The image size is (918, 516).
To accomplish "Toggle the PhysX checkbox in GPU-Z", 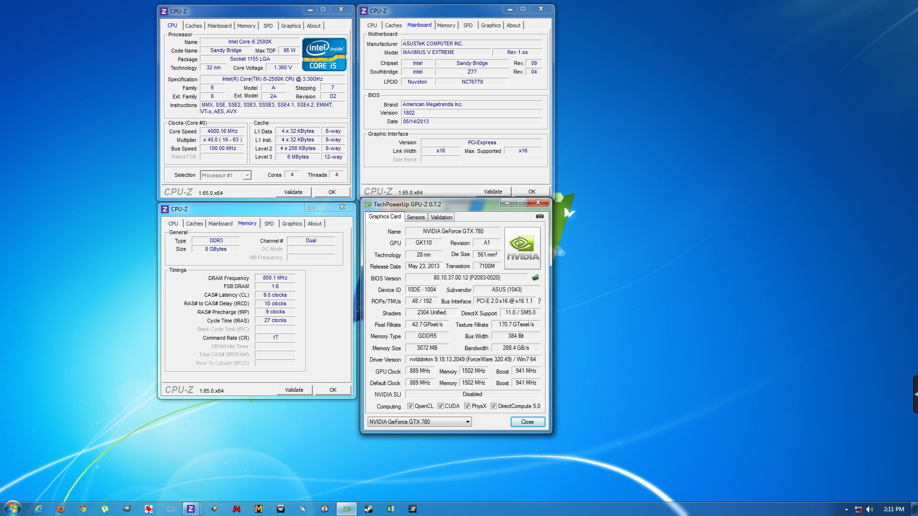I will pos(467,406).
